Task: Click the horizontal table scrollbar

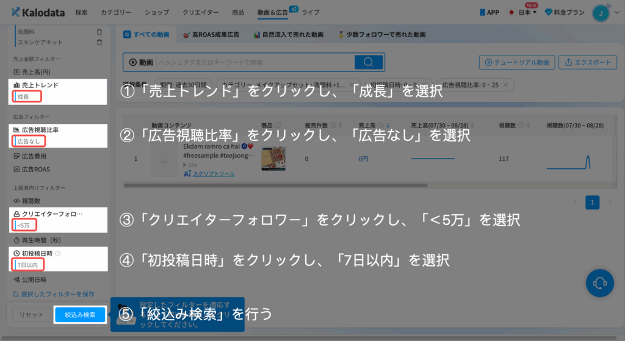Action: pos(275,185)
